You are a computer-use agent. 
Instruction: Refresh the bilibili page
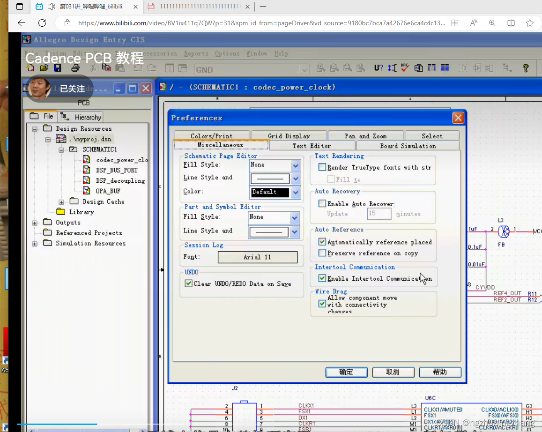pyautogui.click(x=42, y=23)
